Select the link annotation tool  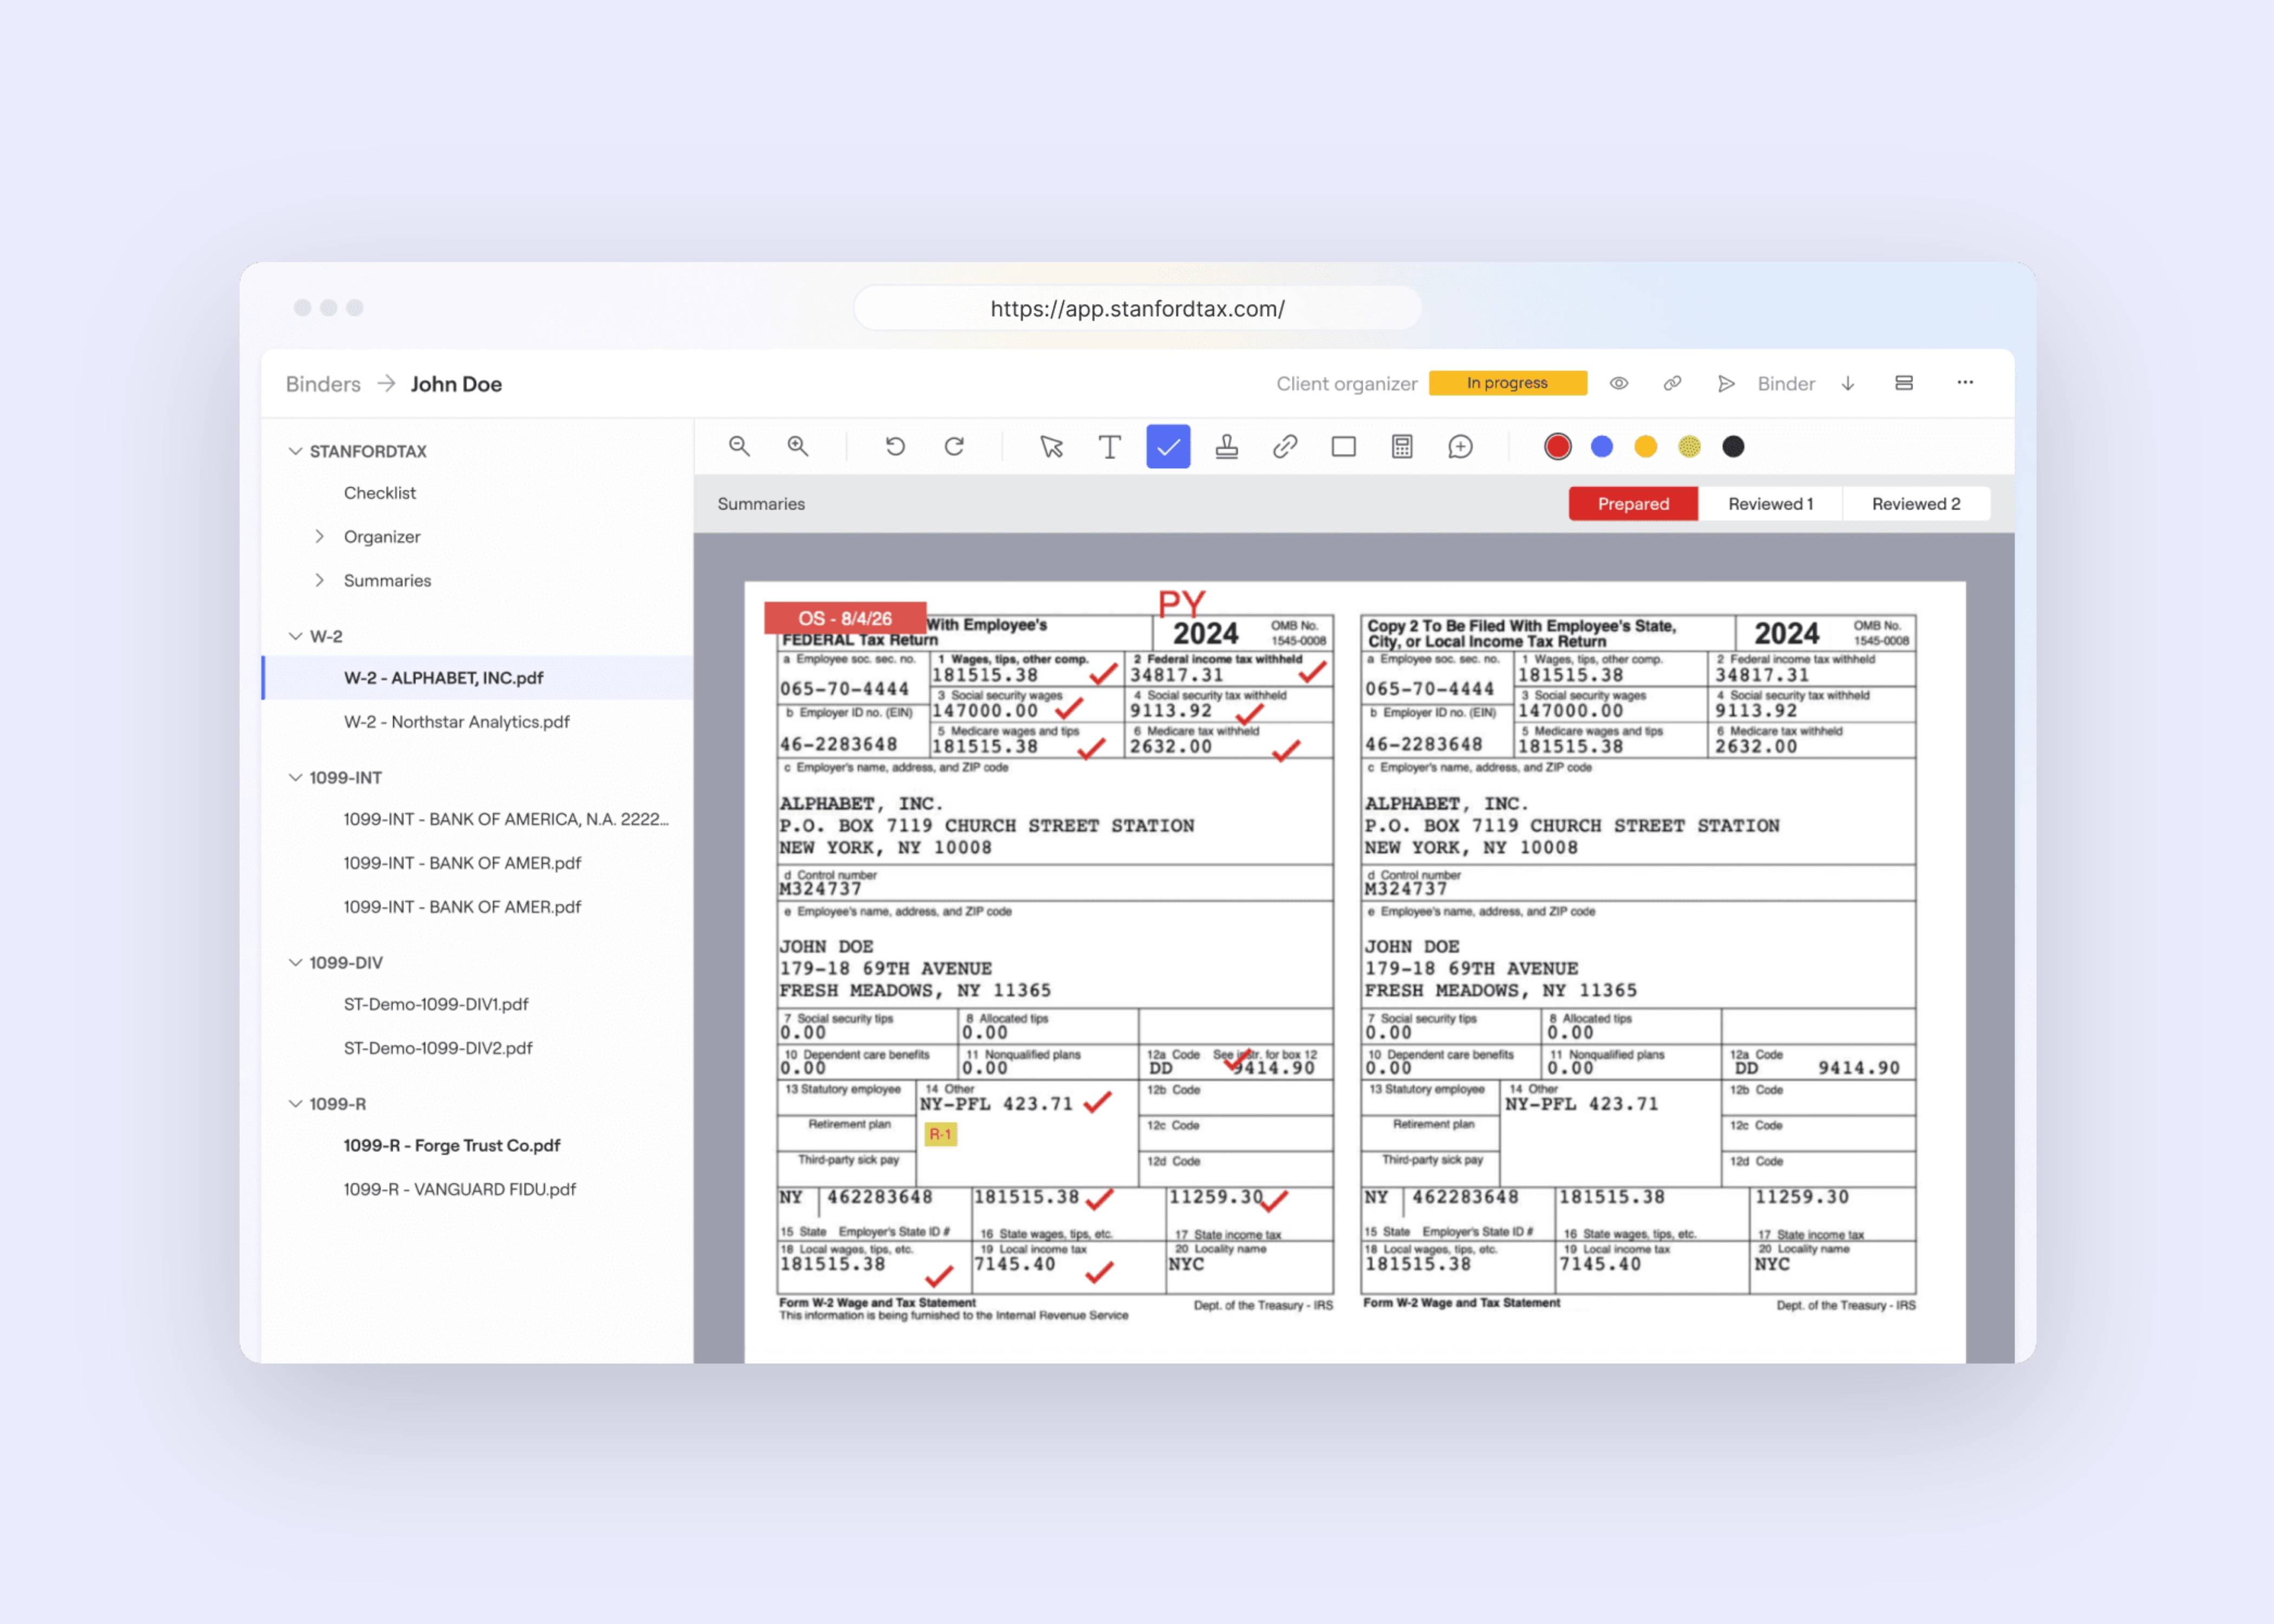tap(1285, 446)
